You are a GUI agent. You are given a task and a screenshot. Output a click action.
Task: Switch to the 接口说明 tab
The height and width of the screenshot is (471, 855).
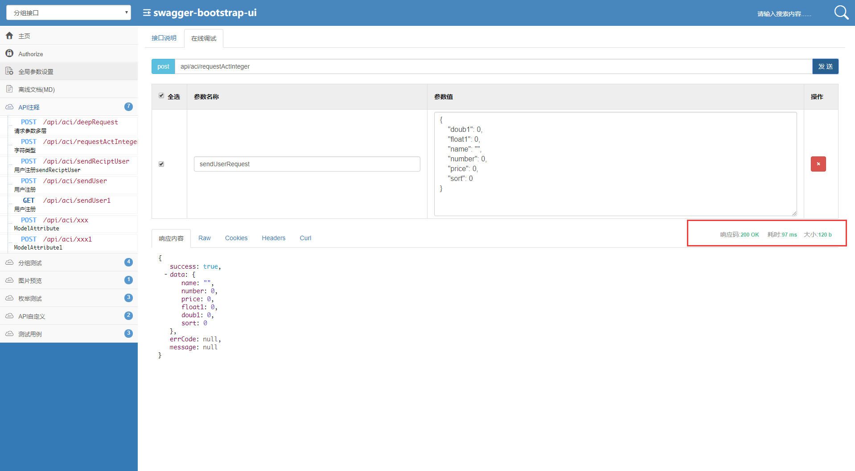coord(164,38)
